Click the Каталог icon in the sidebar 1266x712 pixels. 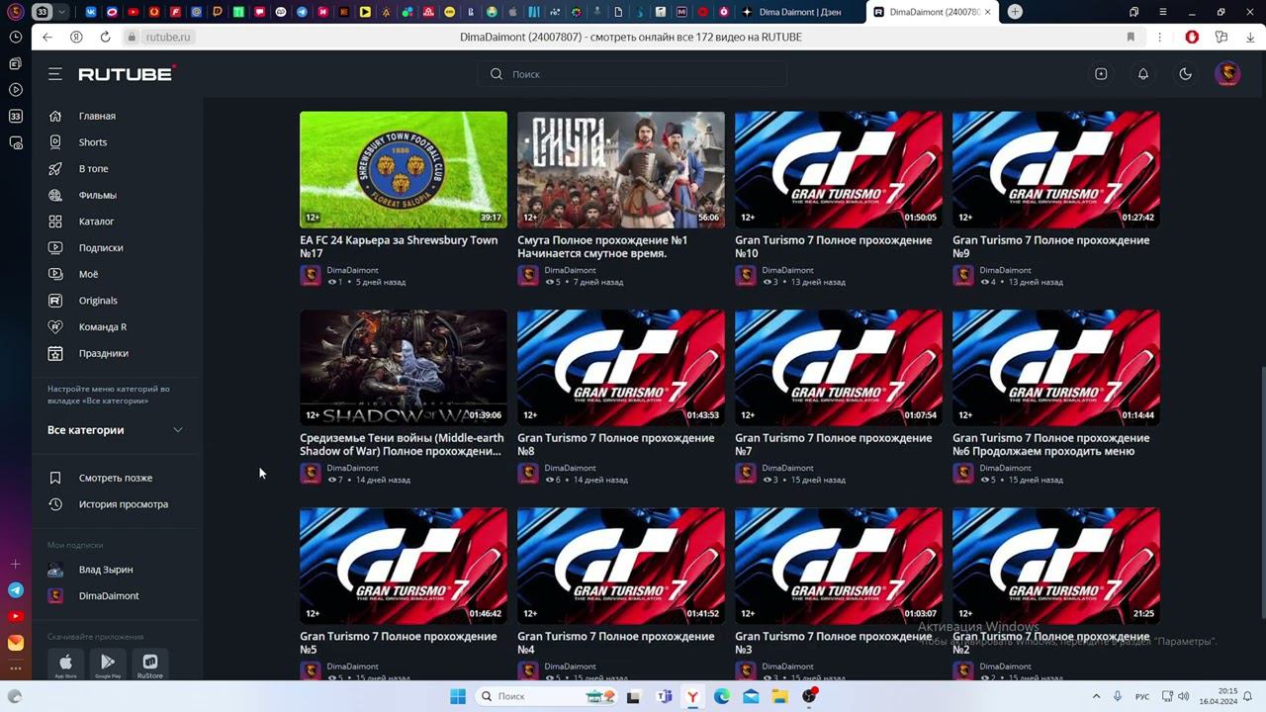tap(55, 222)
